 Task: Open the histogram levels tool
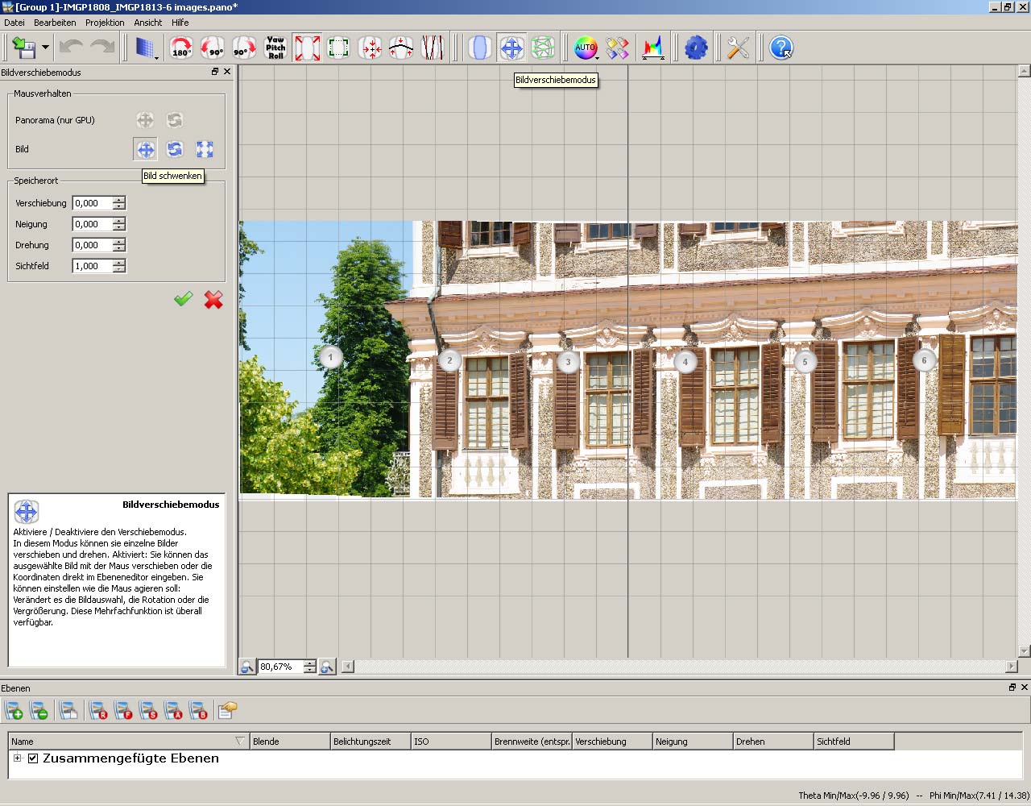pyautogui.click(x=652, y=48)
